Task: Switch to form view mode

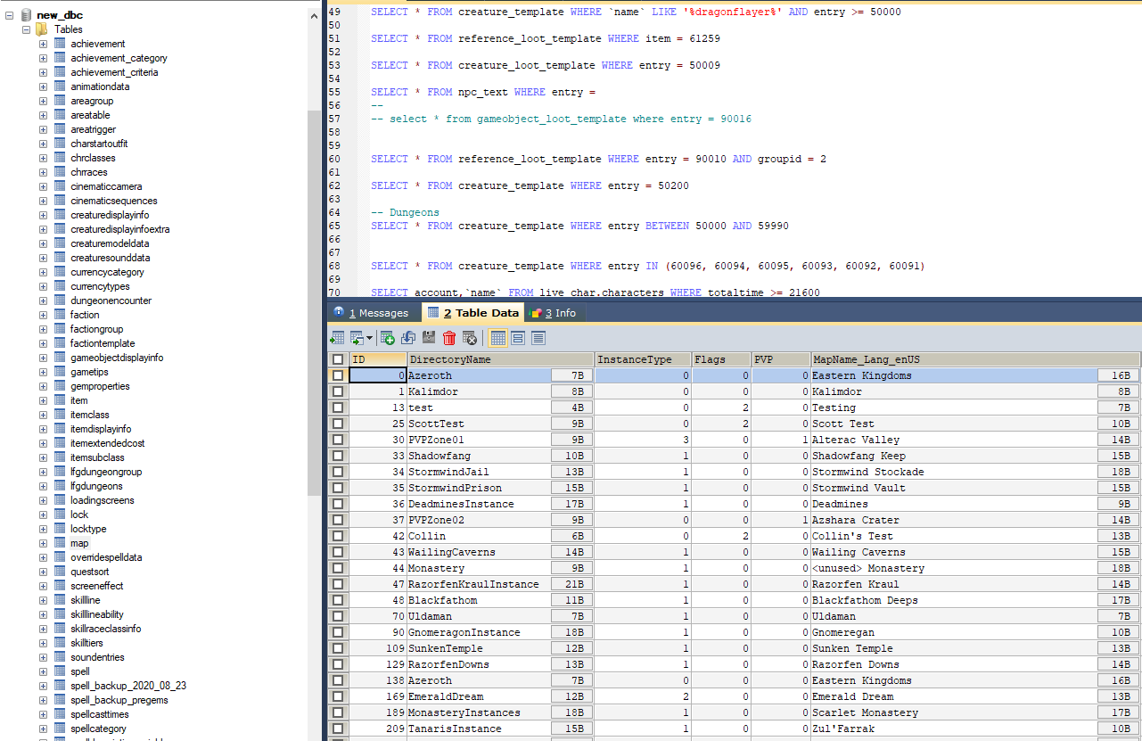Action: point(518,338)
